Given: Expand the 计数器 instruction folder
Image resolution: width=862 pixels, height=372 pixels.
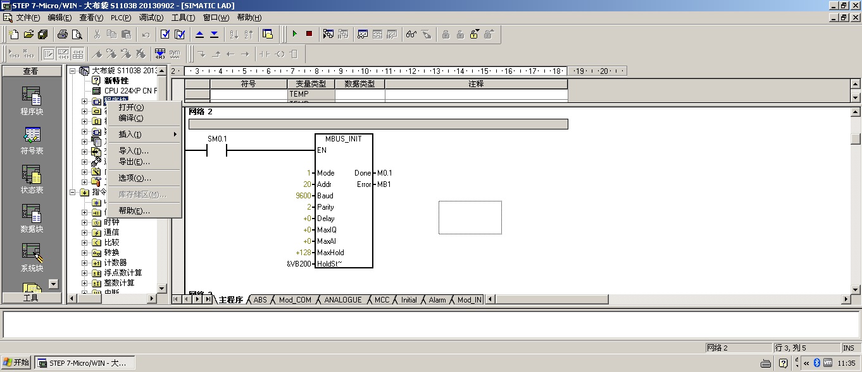Looking at the screenshot, I should pos(85,263).
